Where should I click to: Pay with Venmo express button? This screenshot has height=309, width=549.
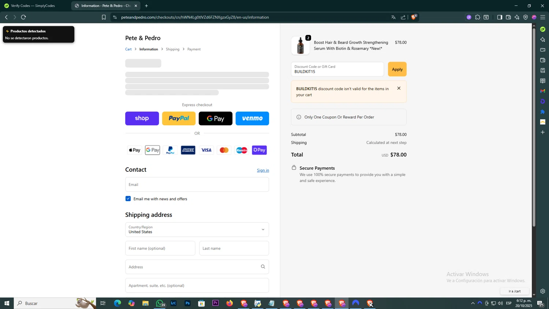[252, 118]
